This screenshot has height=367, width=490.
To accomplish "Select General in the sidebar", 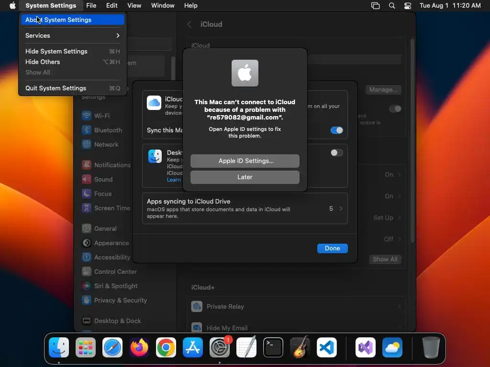I will coord(100,229).
